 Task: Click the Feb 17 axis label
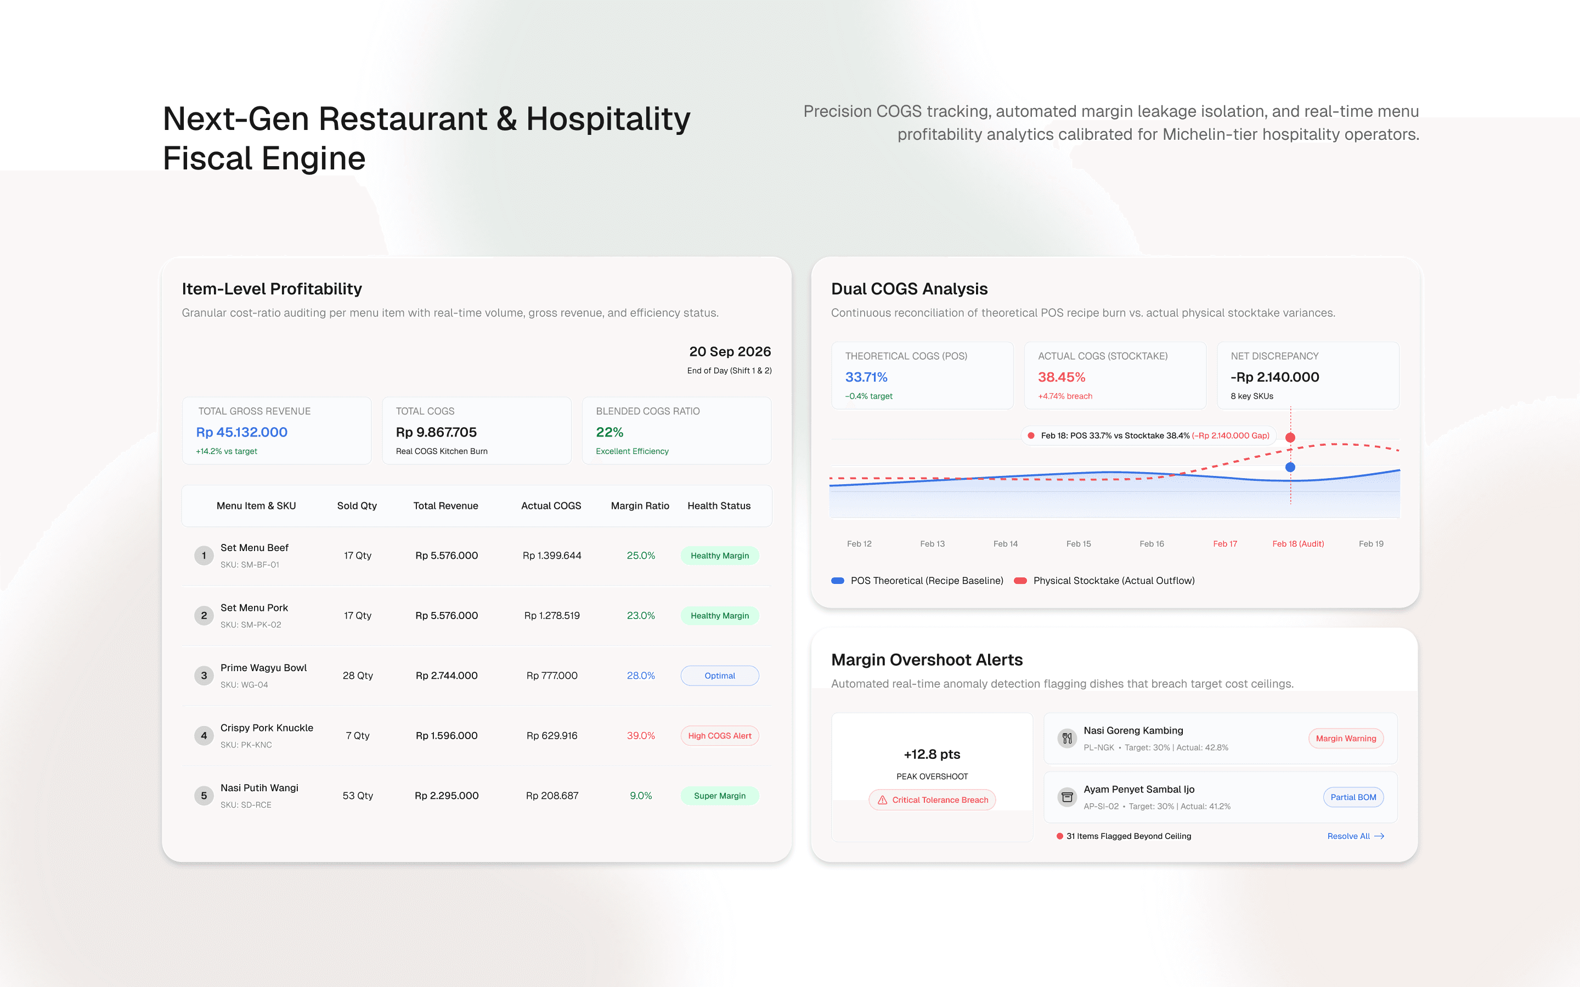(x=1225, y=544)
